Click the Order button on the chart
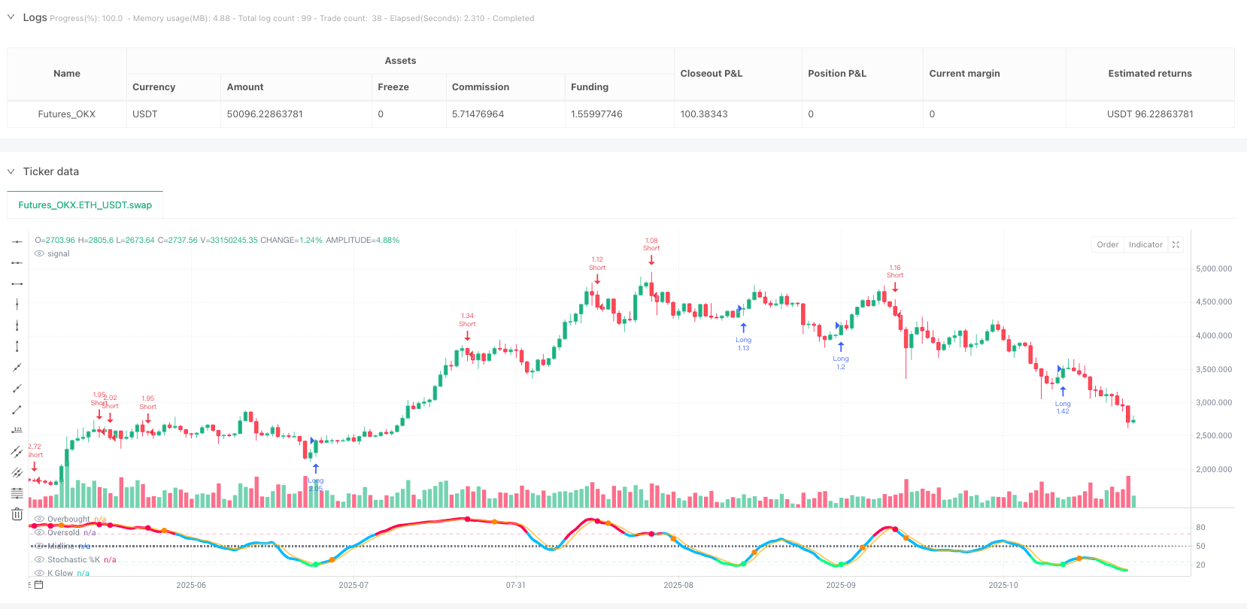 point(1107,244)
